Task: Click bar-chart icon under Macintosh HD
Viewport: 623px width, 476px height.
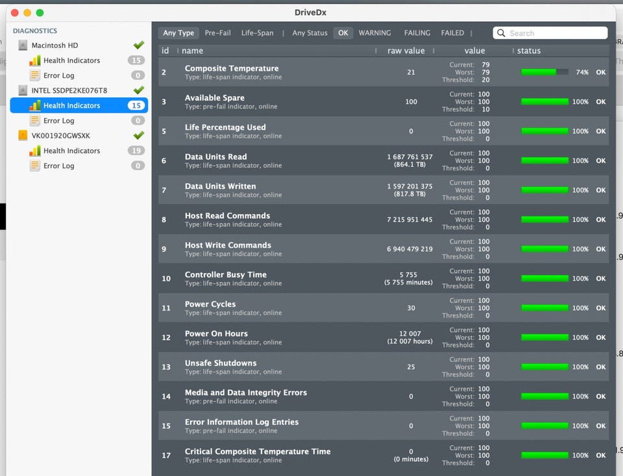Action: click(x=35, y=60)
